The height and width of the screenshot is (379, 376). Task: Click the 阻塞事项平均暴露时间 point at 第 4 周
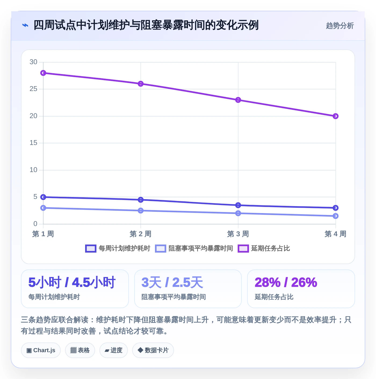[335, 216]
